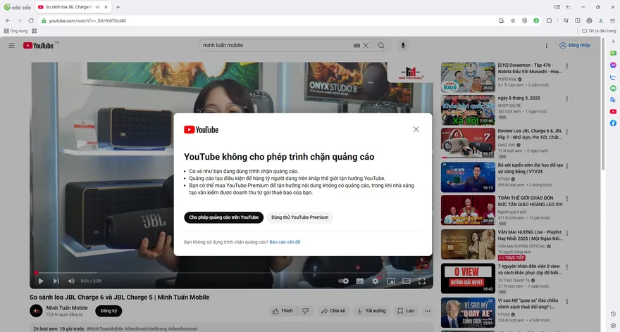Dislike the video with the thumbs-down

click(x=306, y=311)
